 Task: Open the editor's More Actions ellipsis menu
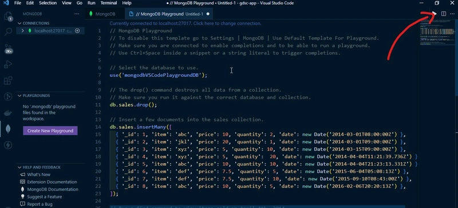point(452,14)
